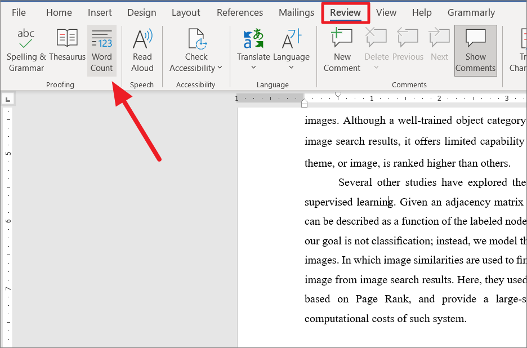Insert a New Comment
The width and height of the screenshot is (527, 348).
coord(342,48)
